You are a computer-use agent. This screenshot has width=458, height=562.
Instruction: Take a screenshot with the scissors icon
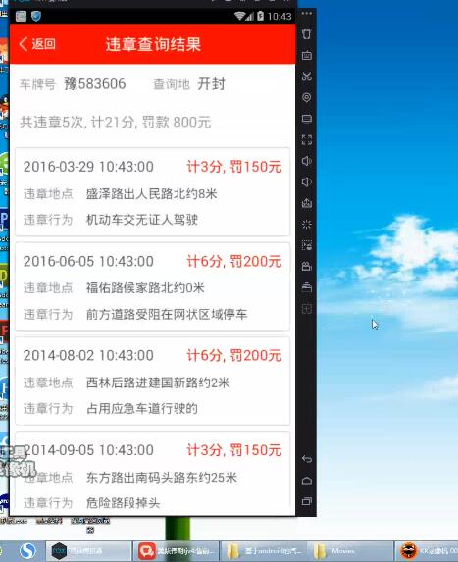coord(306,77)
